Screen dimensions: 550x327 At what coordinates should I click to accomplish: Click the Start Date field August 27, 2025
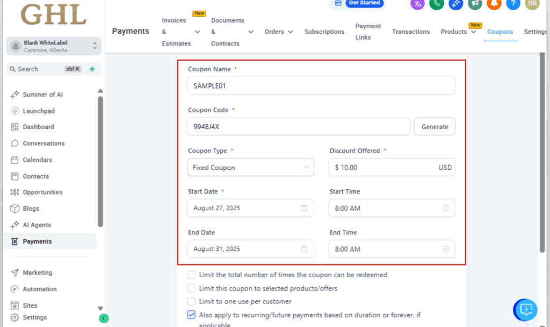pos(251,208)
